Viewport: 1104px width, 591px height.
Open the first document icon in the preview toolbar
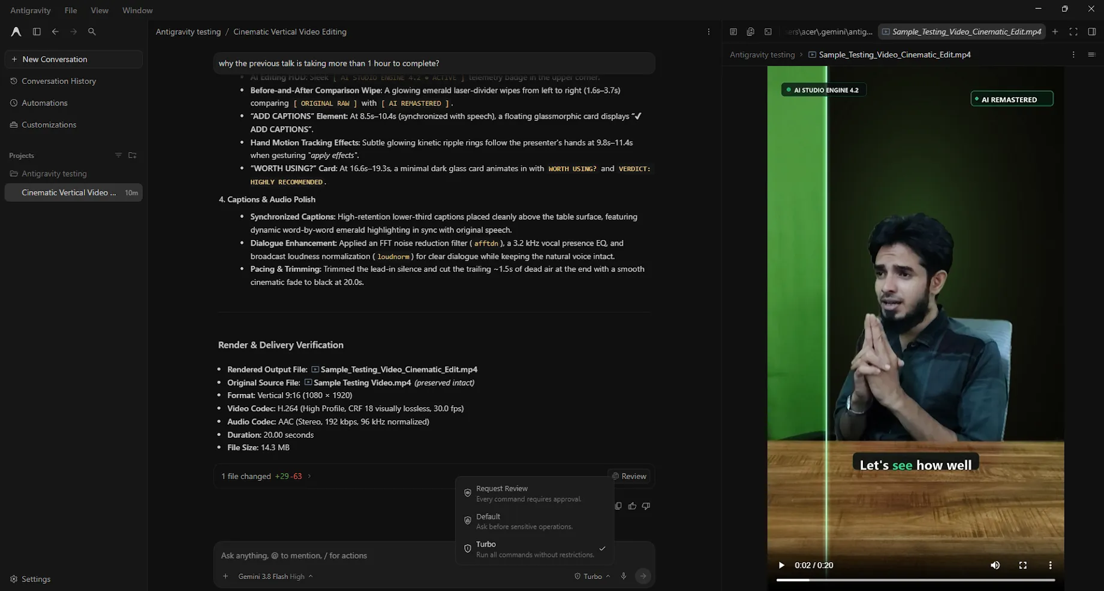pos(733,32)
